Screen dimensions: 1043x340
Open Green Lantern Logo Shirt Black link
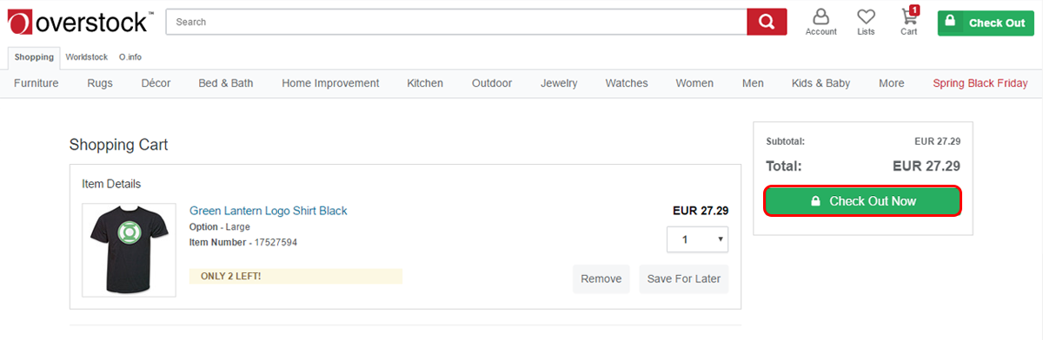pyautogui.click(x=268, y=211)
